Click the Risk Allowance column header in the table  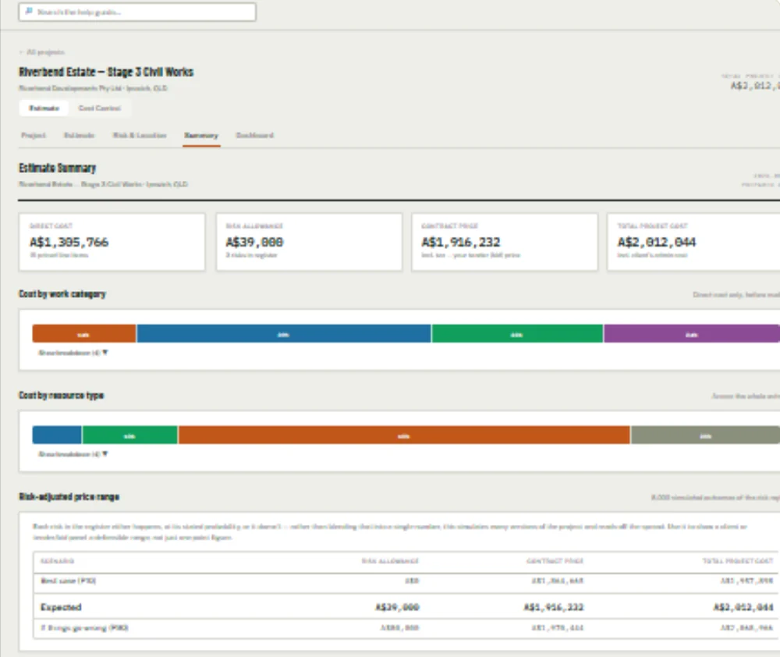coord(390,561)
